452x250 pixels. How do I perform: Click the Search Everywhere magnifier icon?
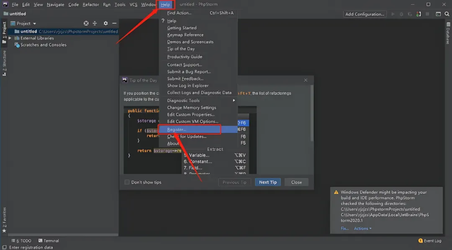[x=447, y=14]
